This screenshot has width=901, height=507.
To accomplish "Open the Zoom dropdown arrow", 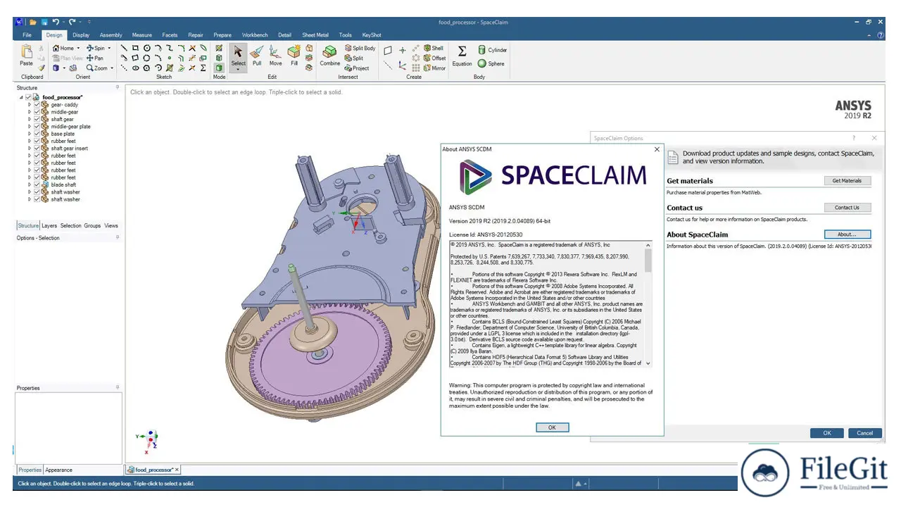I will [112, 68].
